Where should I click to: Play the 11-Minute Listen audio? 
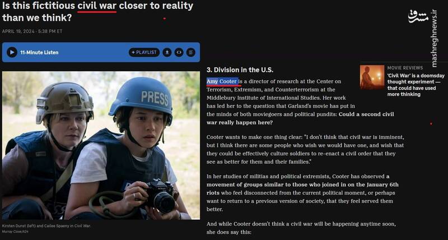tap(12, 52)
